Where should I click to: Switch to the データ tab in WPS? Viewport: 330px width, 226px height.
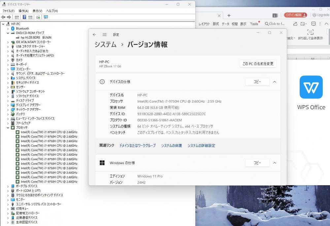[x=225, y=24]
